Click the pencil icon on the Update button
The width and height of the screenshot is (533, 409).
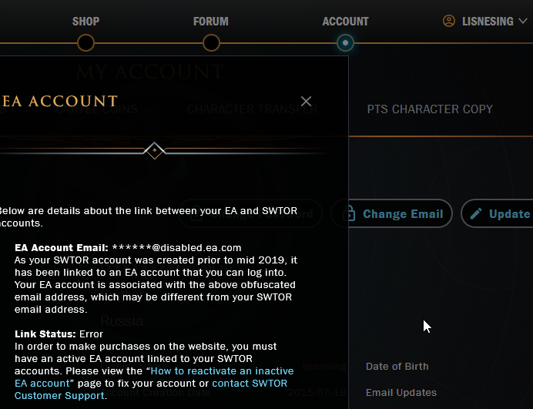(x=476, y=214)
